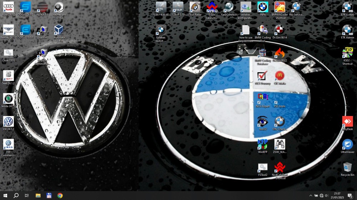Viewport: 357px width, 200px height.
Task: Launch UltraViewer from the desktop
Action: click(x=347, y=146)
